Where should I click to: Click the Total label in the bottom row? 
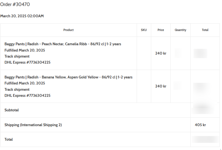tap(9, 140)
